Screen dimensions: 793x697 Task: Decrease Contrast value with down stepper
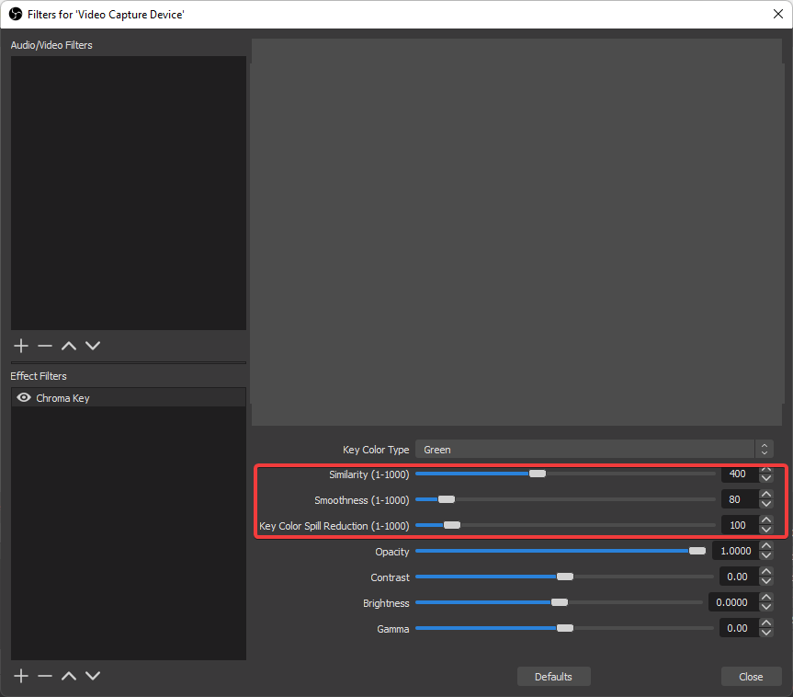tap(766, 581)
